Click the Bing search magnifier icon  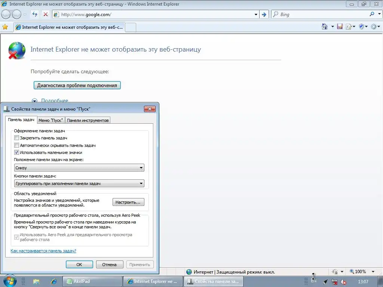[372, 14]
